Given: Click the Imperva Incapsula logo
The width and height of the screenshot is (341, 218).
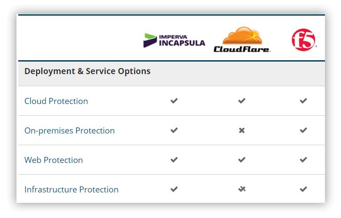Looking at the screenshot, I should tap(174, 40).
